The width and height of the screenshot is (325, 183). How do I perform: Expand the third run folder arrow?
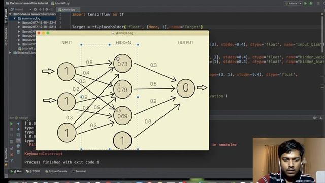tap(19, 32)
